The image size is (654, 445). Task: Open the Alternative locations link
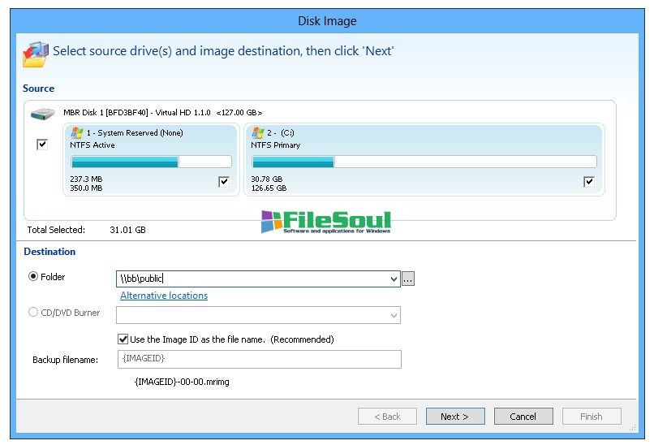164,296
